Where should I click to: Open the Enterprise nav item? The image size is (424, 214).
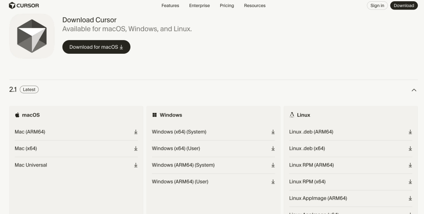click(x=200, y=5)
